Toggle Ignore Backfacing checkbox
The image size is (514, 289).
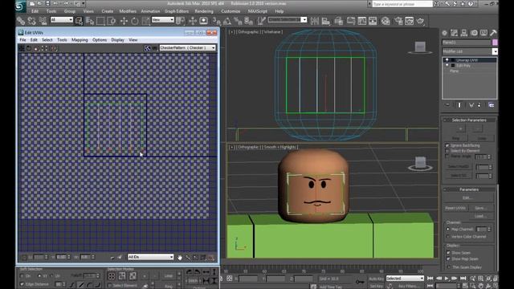447,145
